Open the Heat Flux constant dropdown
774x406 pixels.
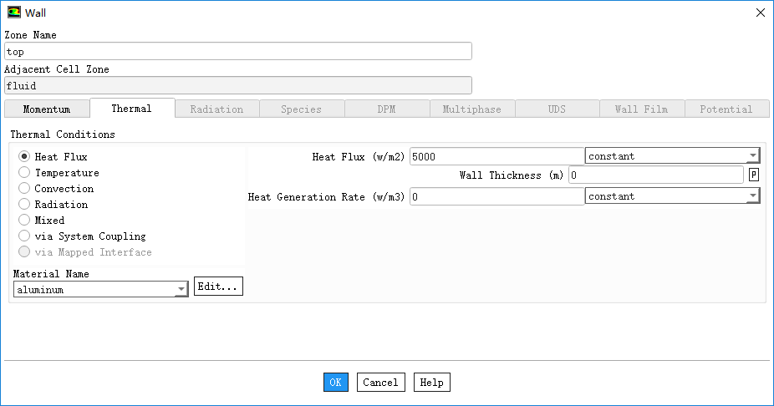point(672,156)
